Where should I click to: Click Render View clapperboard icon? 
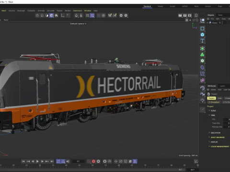tap(180, 15)
